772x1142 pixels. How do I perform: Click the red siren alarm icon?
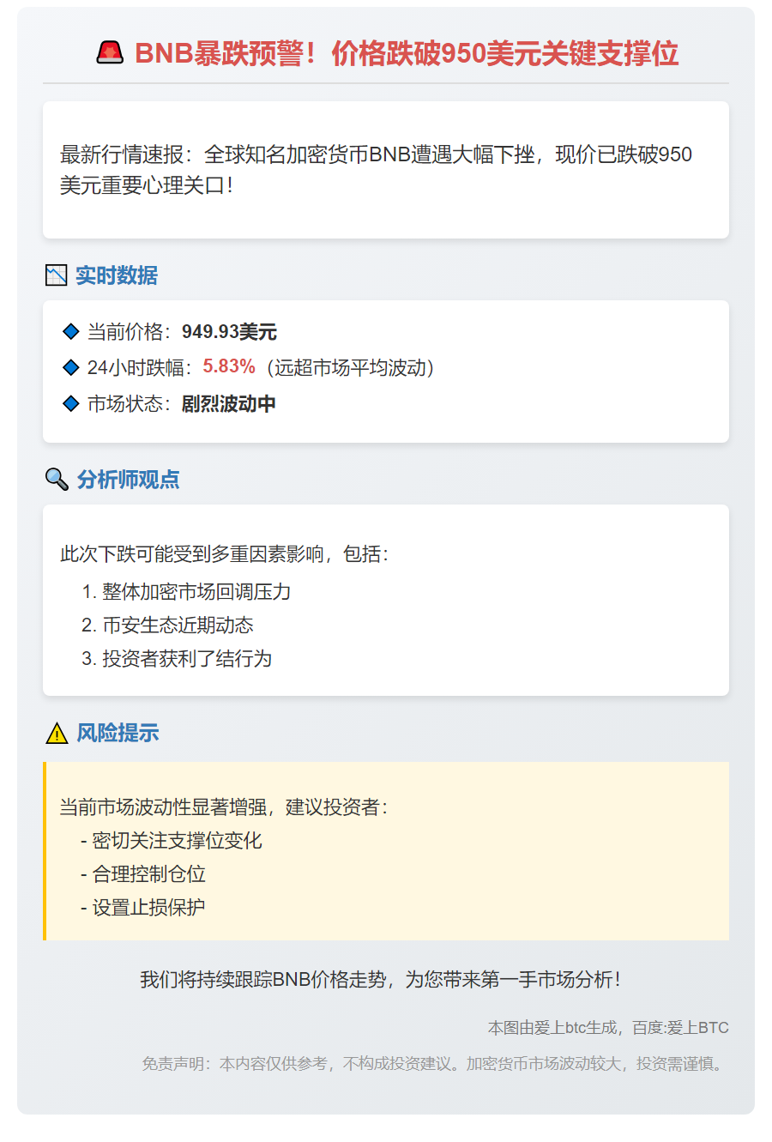pyautogui.click(x=110, y=53)
